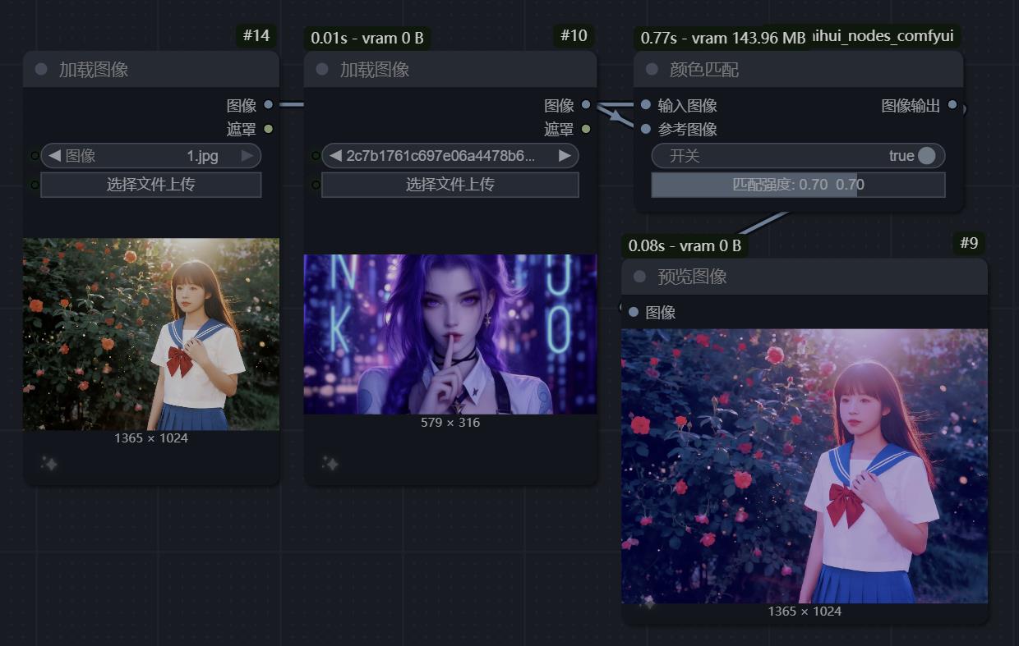Collapse node #10 load image via its title dot
Screen dimensions: 1019x646
point(322,70)
